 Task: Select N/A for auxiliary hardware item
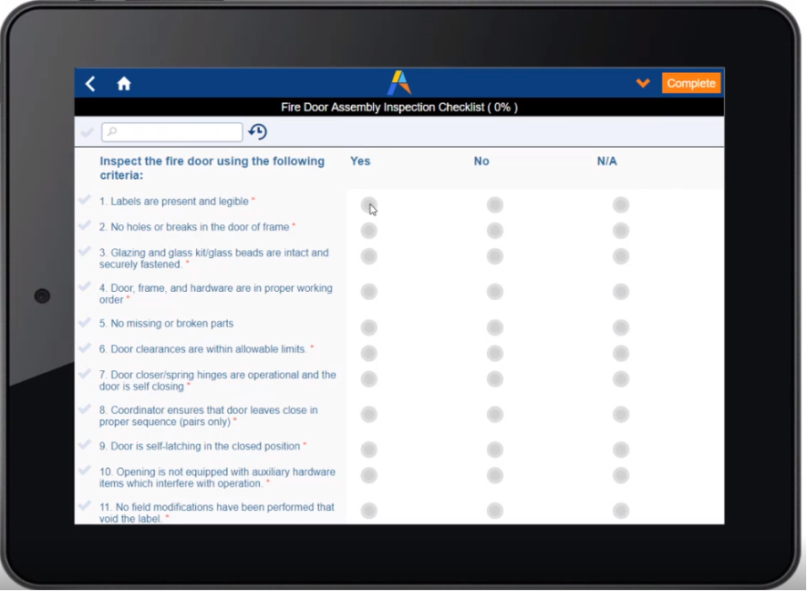click(x=621, y=476)
